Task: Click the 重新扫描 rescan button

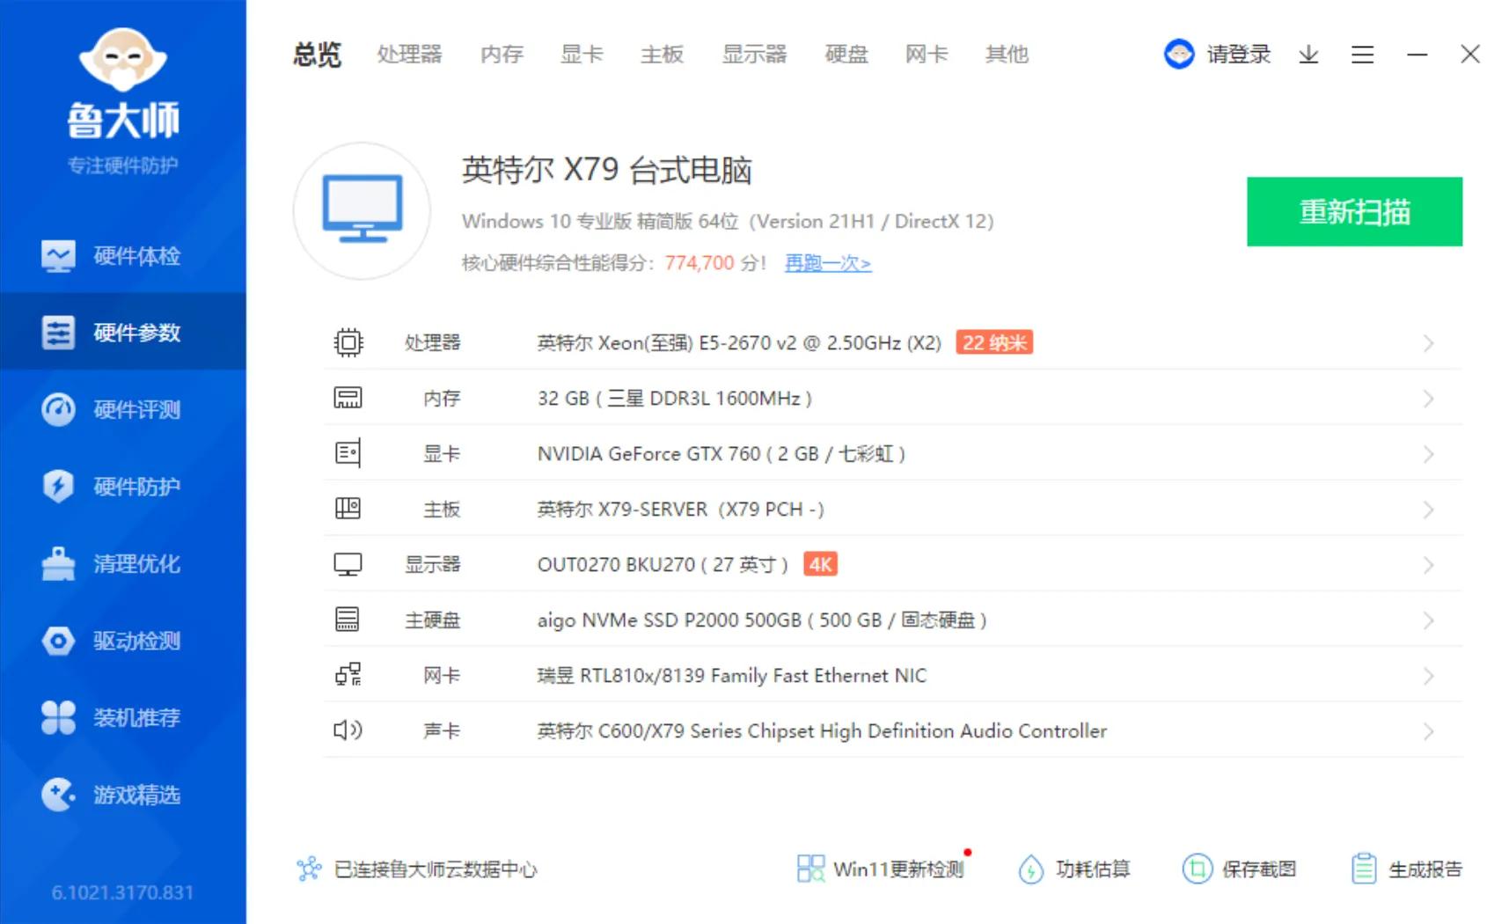Action: tap(1354, 211)
